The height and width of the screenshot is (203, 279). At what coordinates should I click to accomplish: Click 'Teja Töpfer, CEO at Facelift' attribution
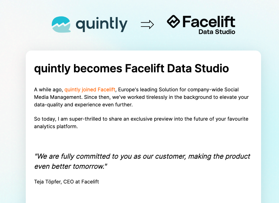click(66, 182)
